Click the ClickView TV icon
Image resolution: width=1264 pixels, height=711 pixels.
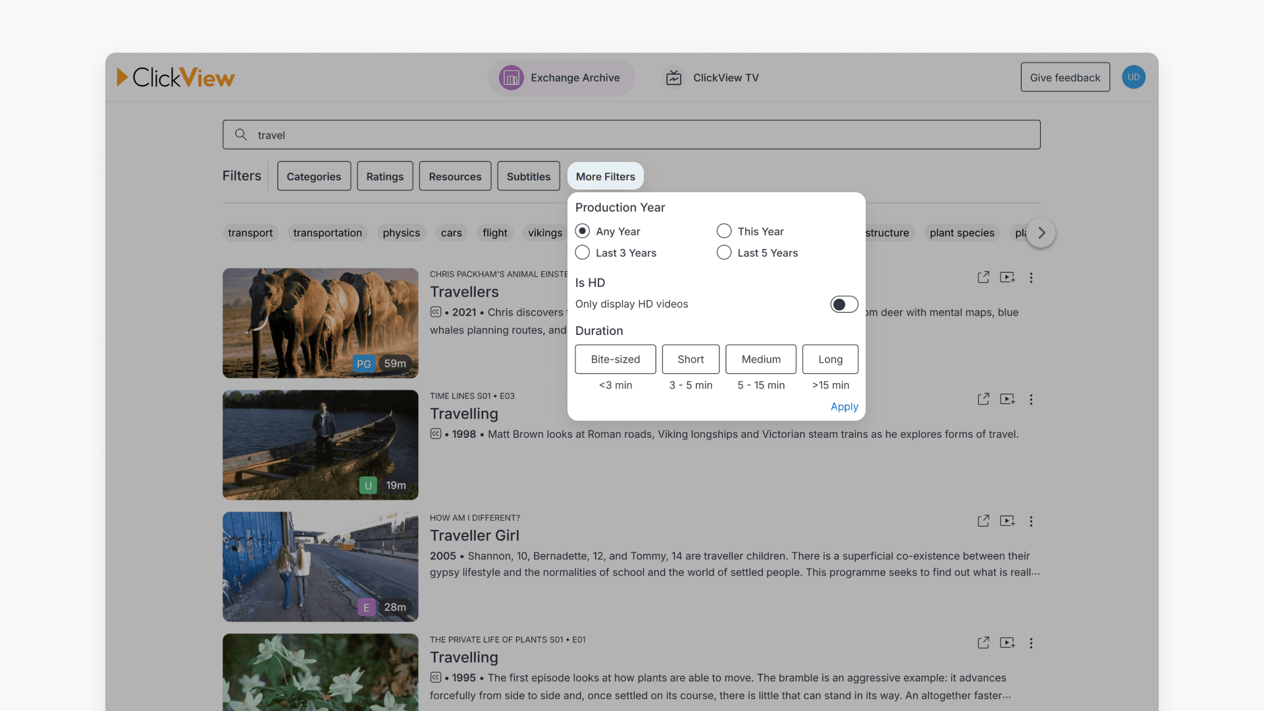point(673,77)
